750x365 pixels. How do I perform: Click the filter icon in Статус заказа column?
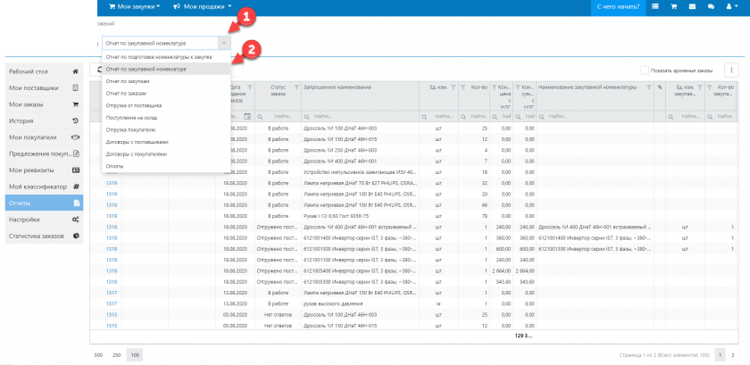point(296,87)
